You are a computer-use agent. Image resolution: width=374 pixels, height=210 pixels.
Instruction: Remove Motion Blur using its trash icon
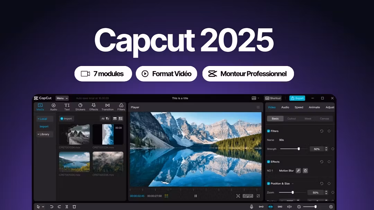[305, 171]
